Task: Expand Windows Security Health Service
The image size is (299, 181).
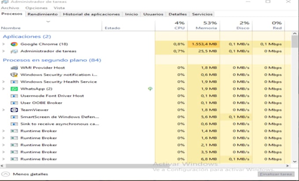Action: (3, 82)
